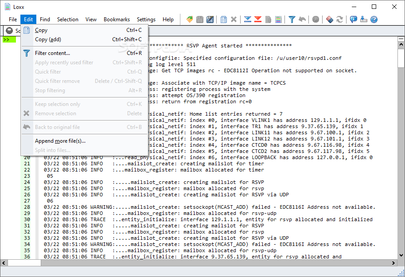Click line number 21 in the gutter

pyautogui.click(x=27, y=164)
